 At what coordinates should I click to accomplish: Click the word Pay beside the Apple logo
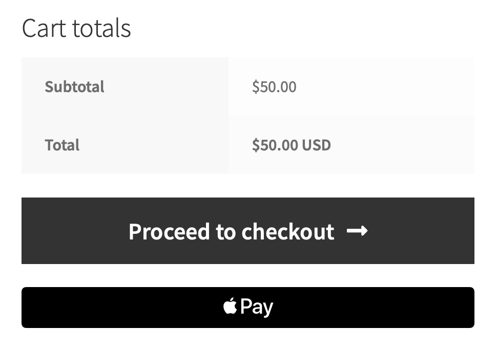point(256,307)
